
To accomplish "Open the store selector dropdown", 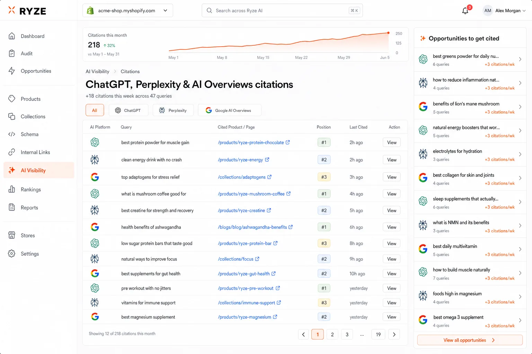I will click(128, 11).
